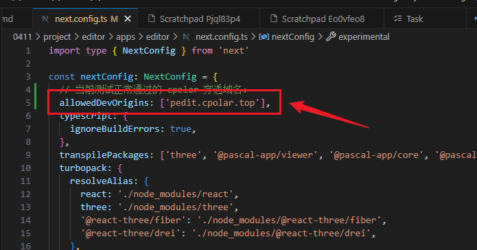
Task: Click line number 10 in gutter
Action: (x=25, y=168)
